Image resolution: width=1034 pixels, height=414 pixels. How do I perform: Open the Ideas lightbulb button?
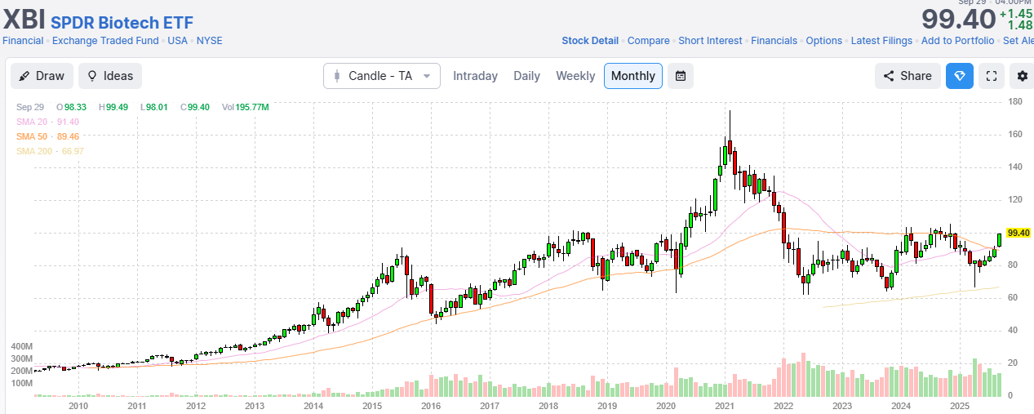tap(110, 76)
